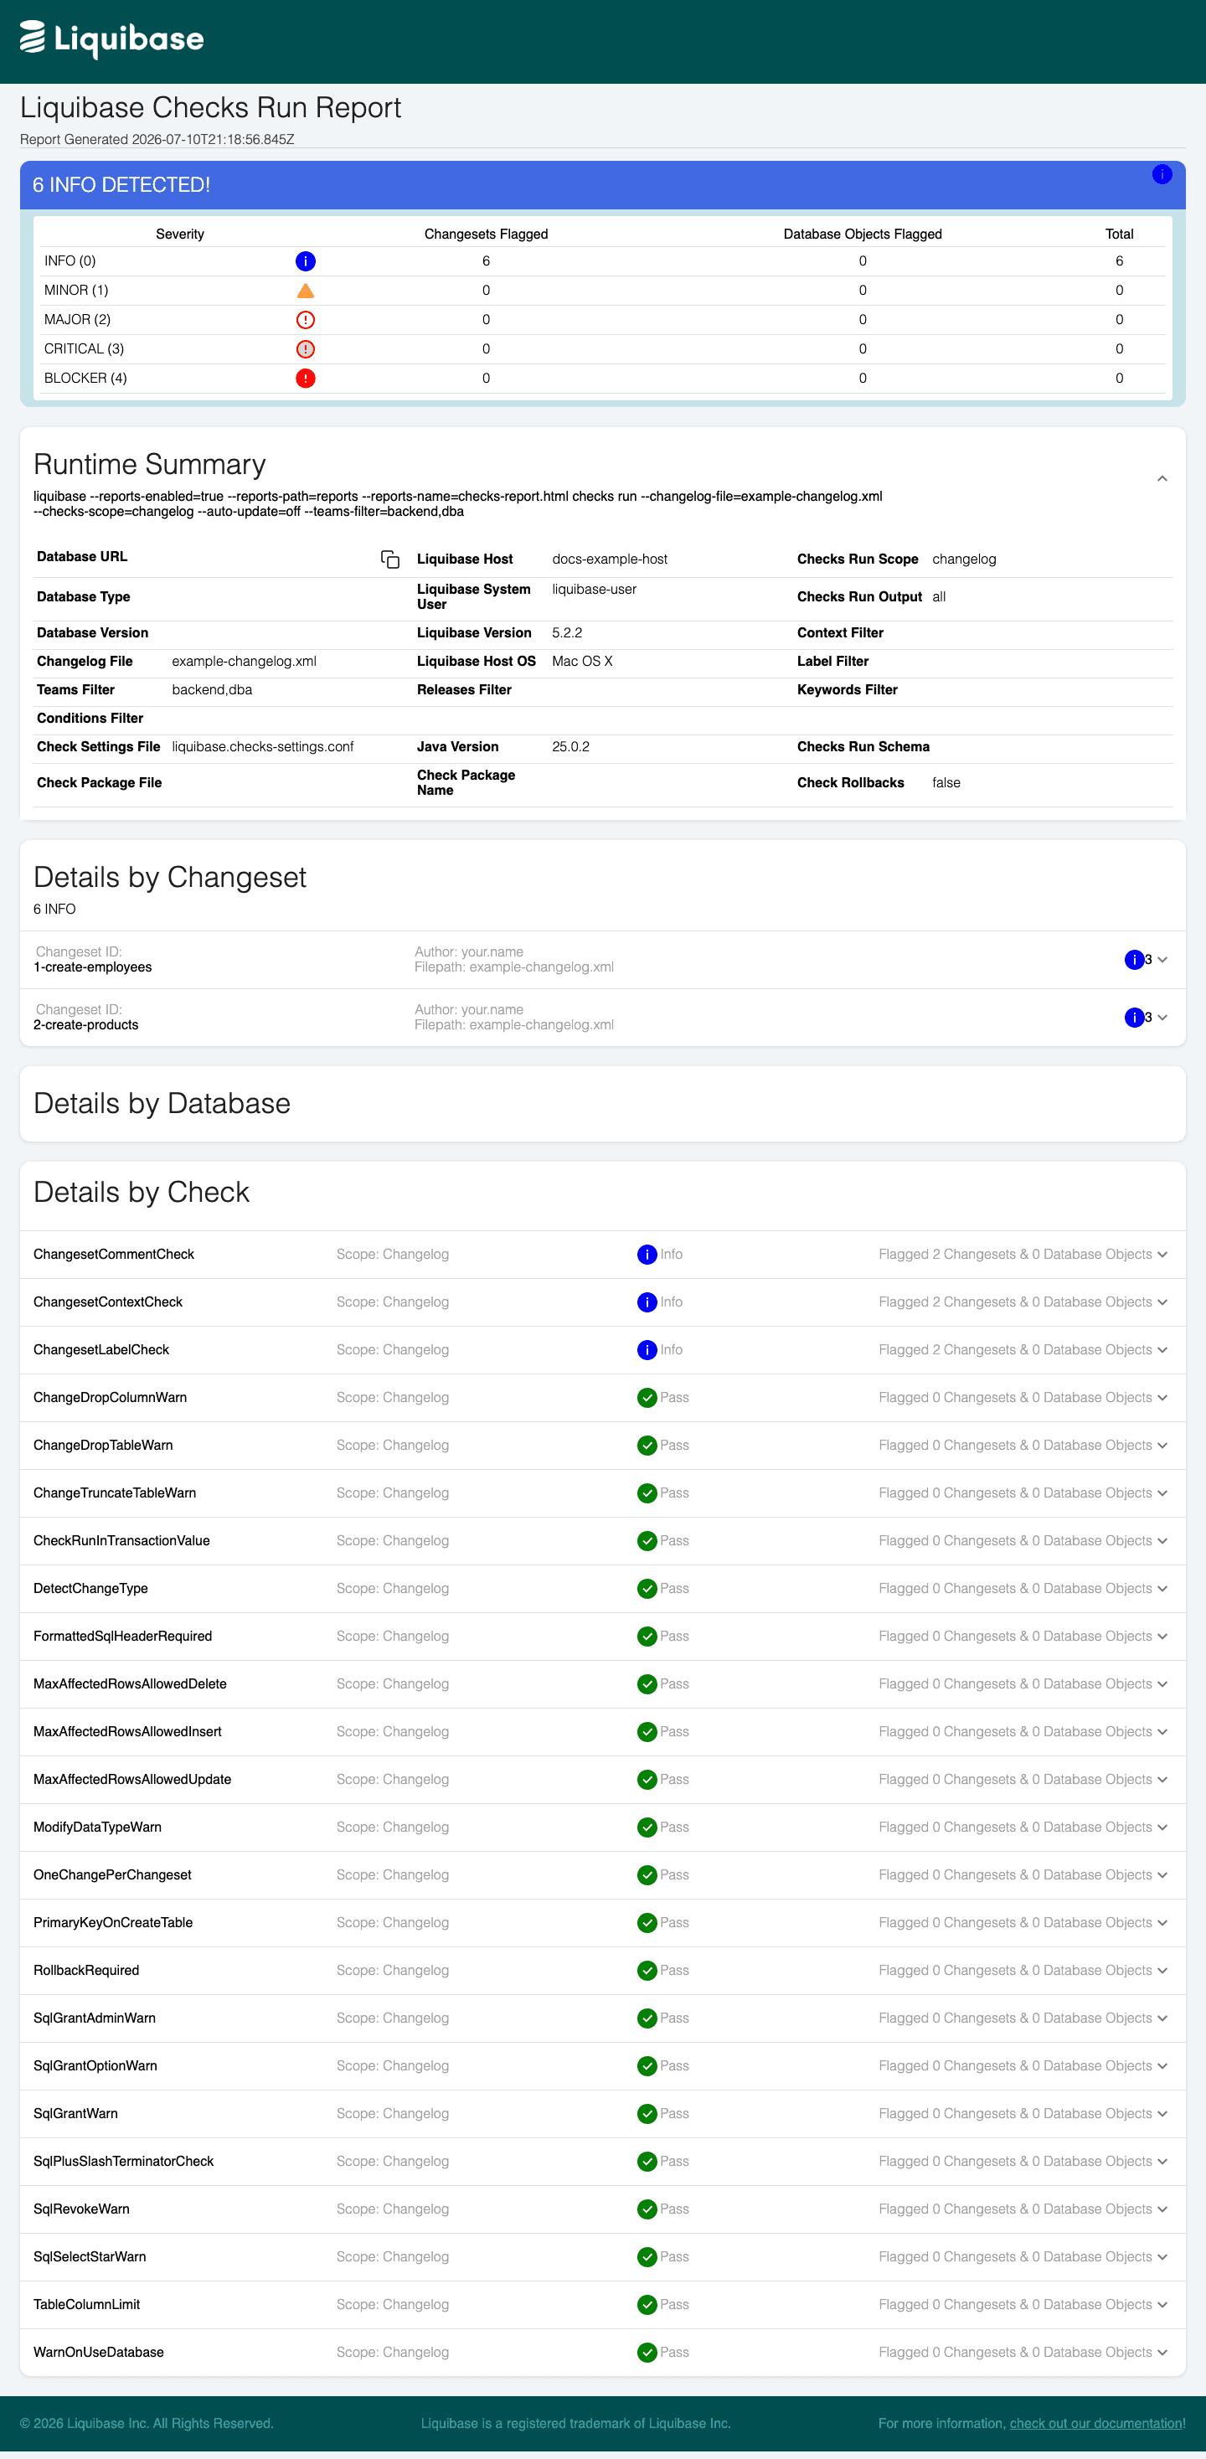
Task: Click the info icon in blue banner
Action: pyautogui.click(x=1161, y=175)
